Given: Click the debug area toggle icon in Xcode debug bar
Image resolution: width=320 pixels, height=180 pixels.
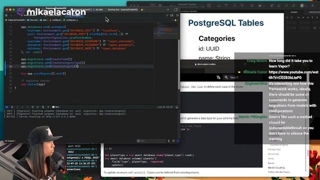Looking at the screenshot, I should click(6, 107).
